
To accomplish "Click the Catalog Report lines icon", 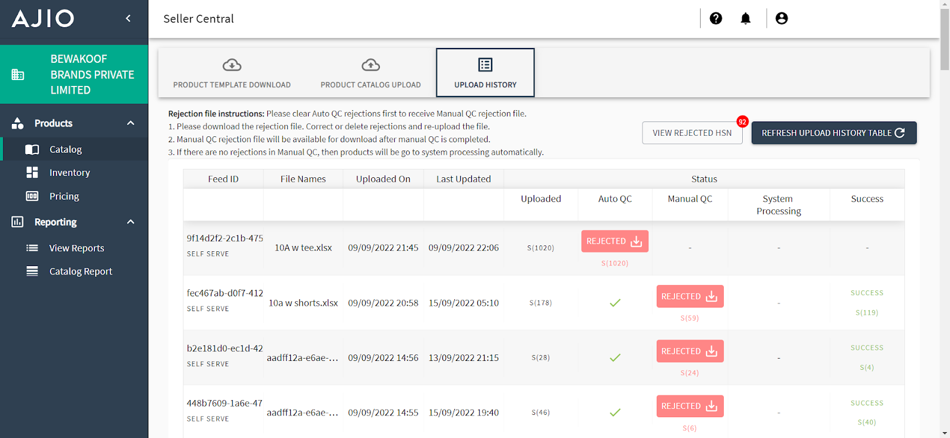I will (32, 271).
